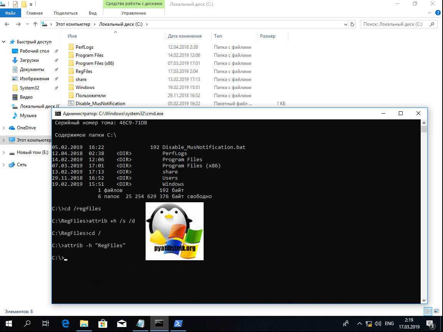Open the Microsoft Store taskbar icon
The image size is (443, 332).
point(103,324)
